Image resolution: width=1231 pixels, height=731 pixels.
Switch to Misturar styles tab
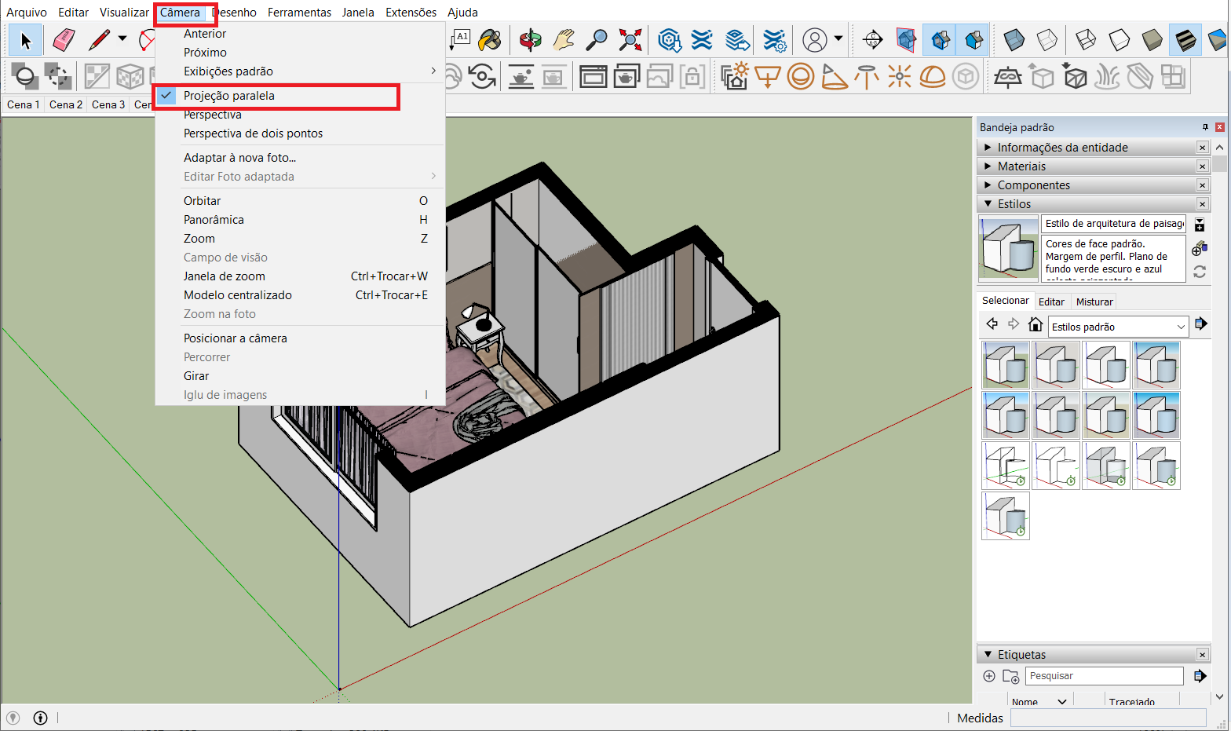(x=1094, y=302)
